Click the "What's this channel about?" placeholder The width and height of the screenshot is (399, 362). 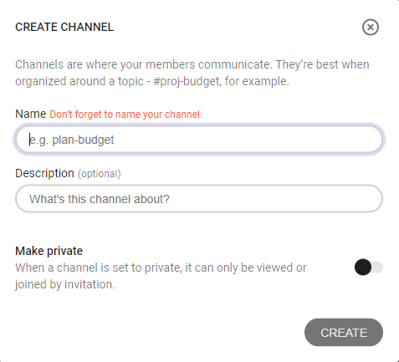click(100, 199)
